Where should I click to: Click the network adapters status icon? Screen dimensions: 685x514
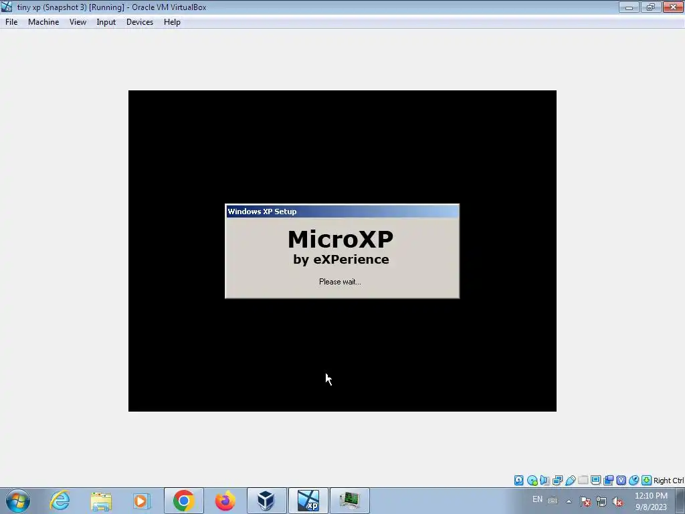click(557, 481)
